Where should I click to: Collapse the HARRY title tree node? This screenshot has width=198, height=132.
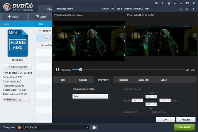(x=40, y=31)
